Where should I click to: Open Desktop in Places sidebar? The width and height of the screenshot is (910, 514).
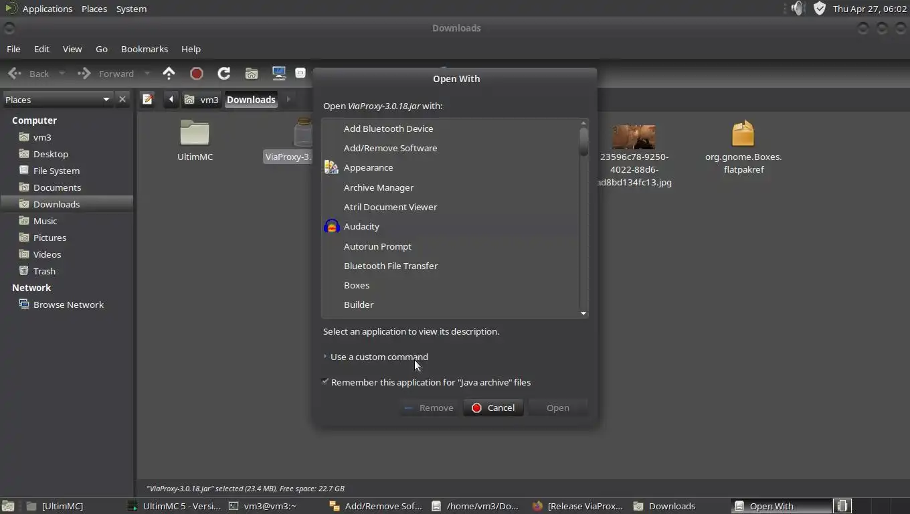67,154
